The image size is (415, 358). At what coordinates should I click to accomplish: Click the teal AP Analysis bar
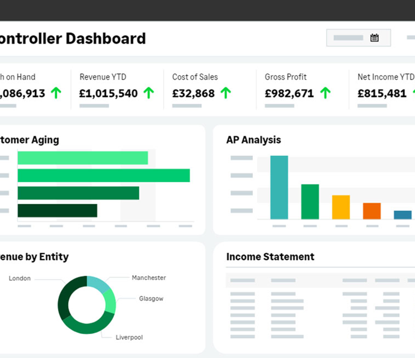(279, 188)
